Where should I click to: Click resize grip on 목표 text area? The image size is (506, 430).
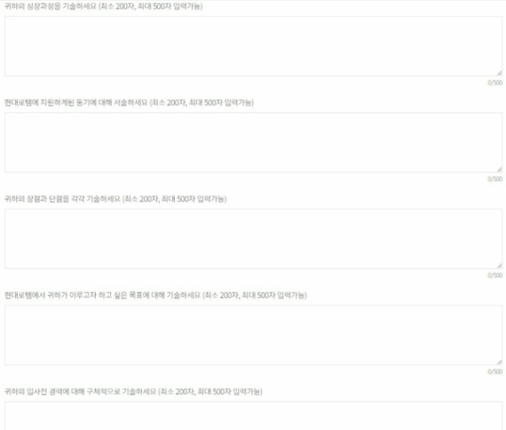tap(499, 362)
